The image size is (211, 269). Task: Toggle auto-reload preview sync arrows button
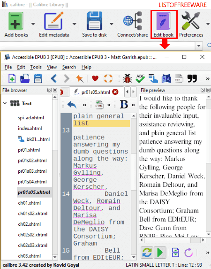(147, 253)
